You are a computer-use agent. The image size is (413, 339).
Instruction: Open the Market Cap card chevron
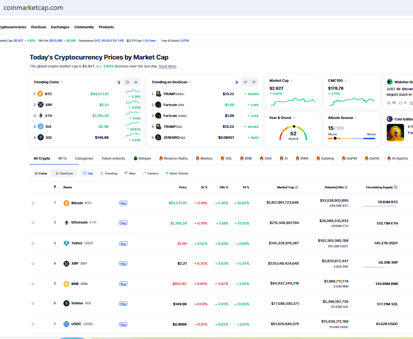(292, 81)
